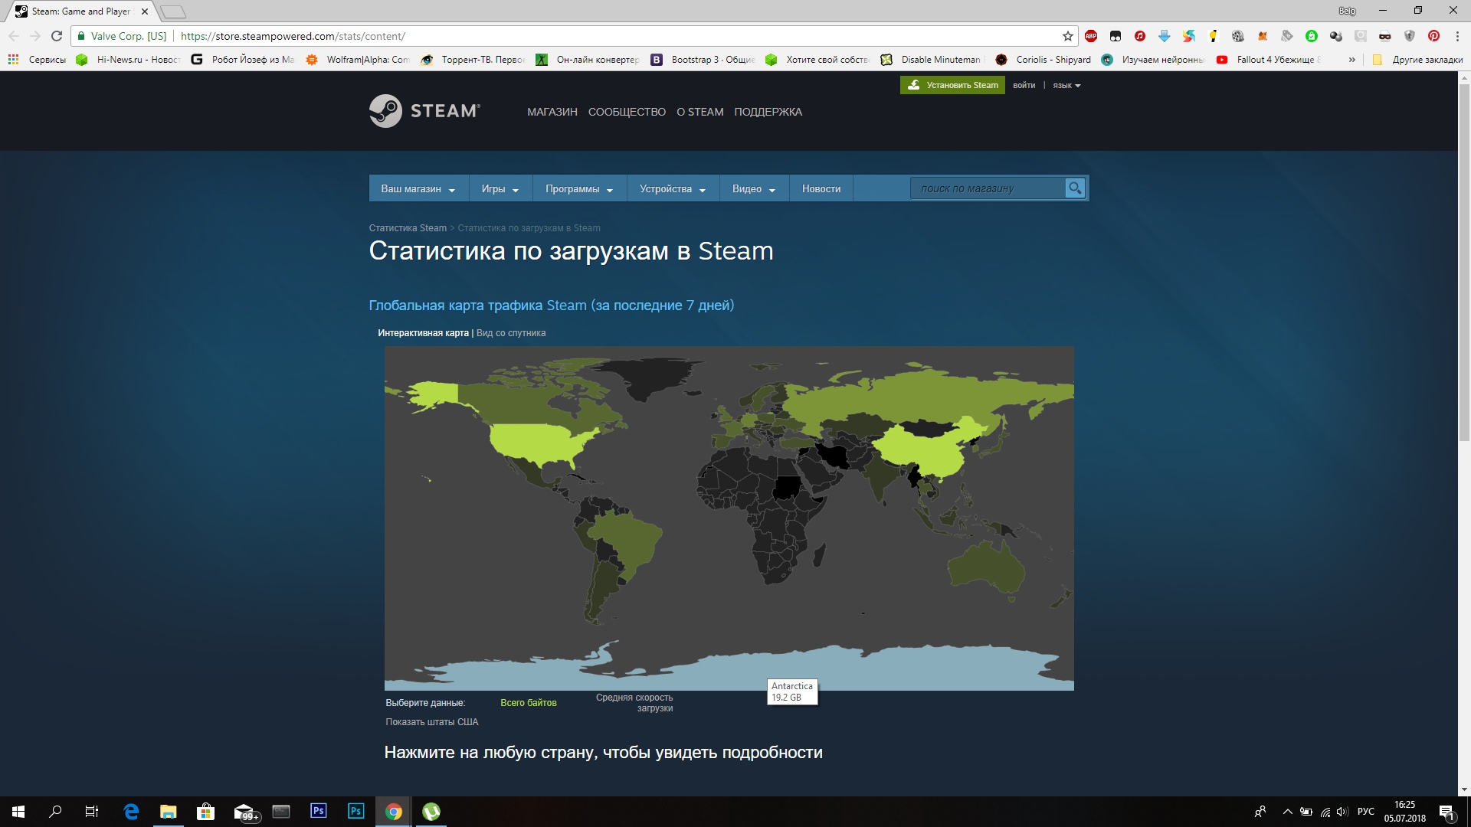Go back in browser history
Screen dimensions: 1471x827
(14, 36)
